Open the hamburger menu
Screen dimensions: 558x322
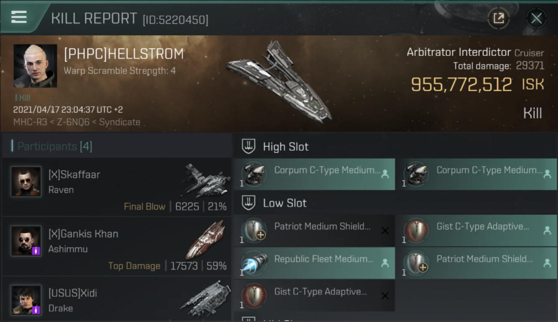(19, 17)
